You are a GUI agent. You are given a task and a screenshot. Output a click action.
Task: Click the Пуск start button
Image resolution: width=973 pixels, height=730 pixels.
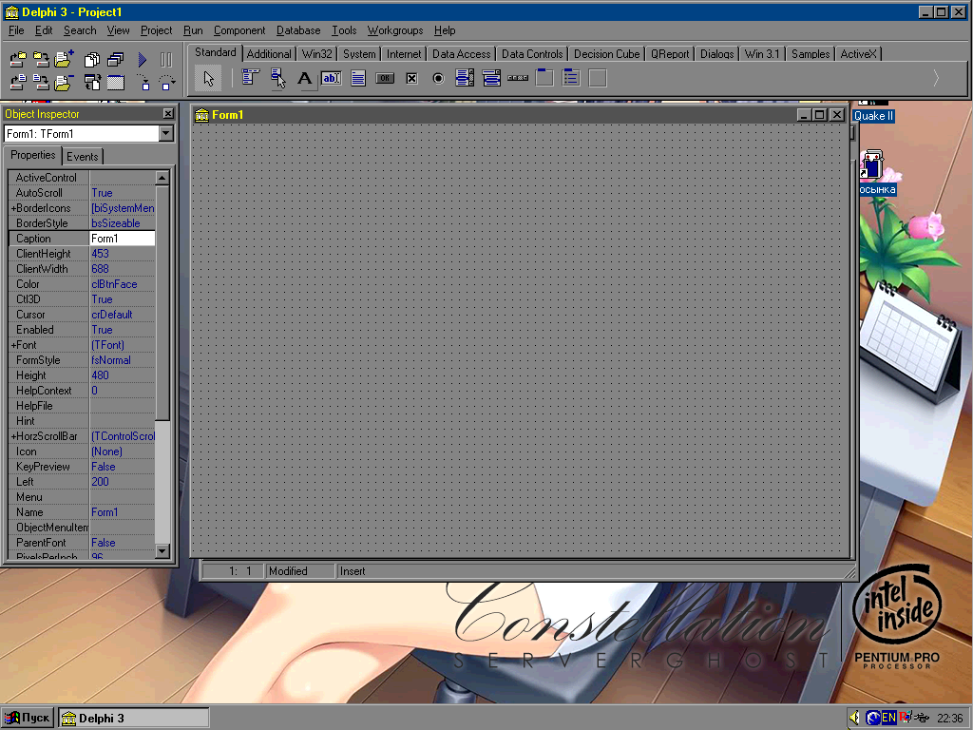point(28,719)
